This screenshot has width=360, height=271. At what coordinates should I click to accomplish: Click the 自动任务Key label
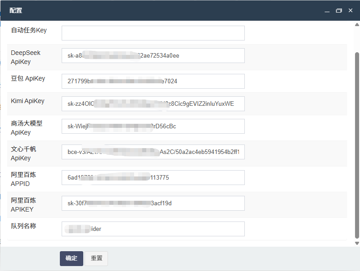coord(29,30)
